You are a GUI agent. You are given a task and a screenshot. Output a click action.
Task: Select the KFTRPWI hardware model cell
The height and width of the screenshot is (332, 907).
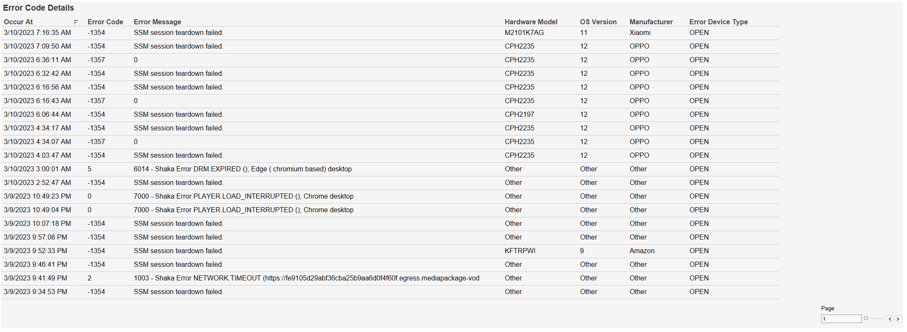pyautogui.click(x=520, y=251)
